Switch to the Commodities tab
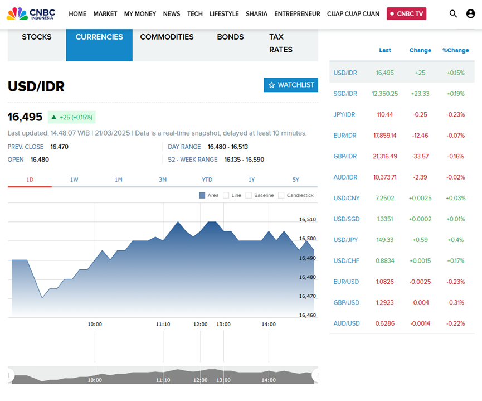 tap(167, 37)
